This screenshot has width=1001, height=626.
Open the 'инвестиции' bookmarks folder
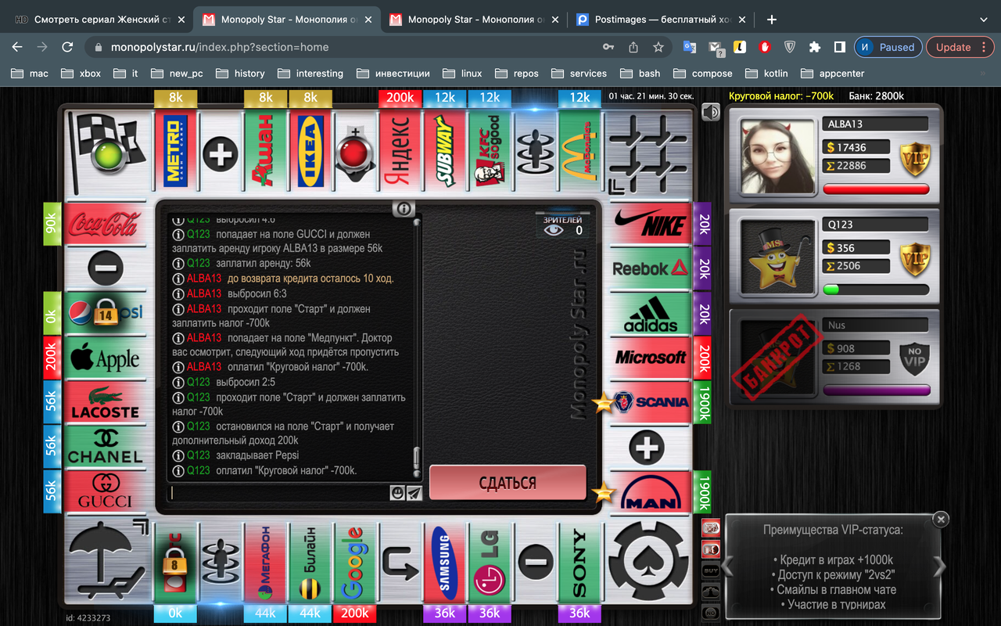click(x=393, y=73)
